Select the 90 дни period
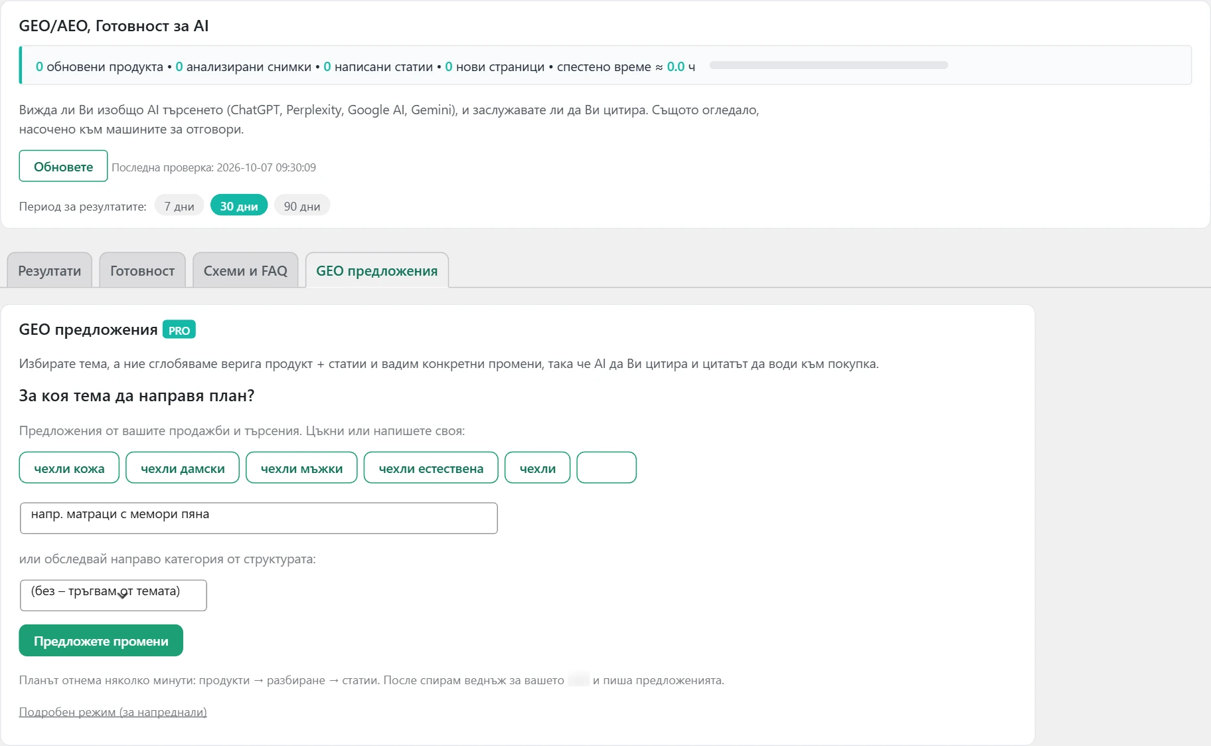The image size is (1211, 746). 302,206
